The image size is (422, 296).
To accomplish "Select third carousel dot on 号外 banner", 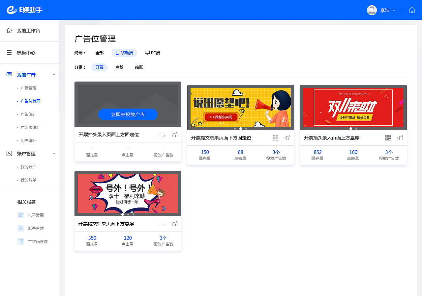I will 134,214.
